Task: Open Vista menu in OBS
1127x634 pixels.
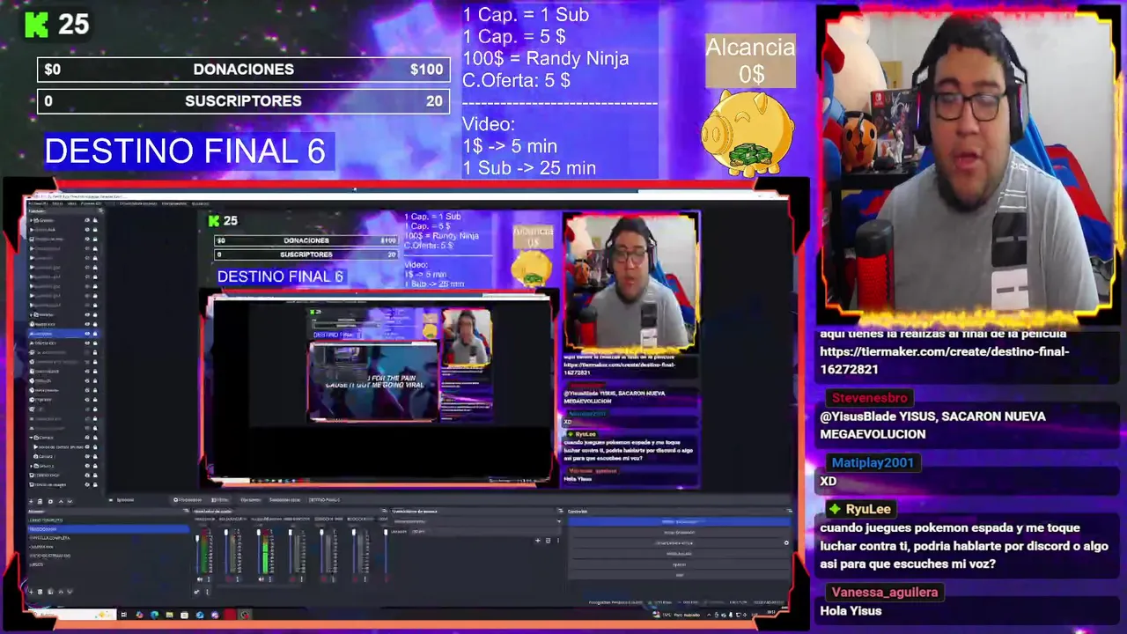Action: [x=71, y=203]
